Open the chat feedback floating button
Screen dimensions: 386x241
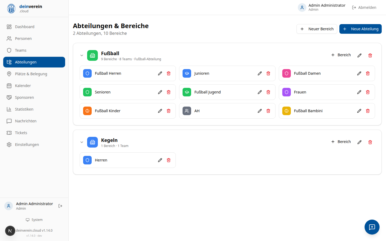coord(372,227)
